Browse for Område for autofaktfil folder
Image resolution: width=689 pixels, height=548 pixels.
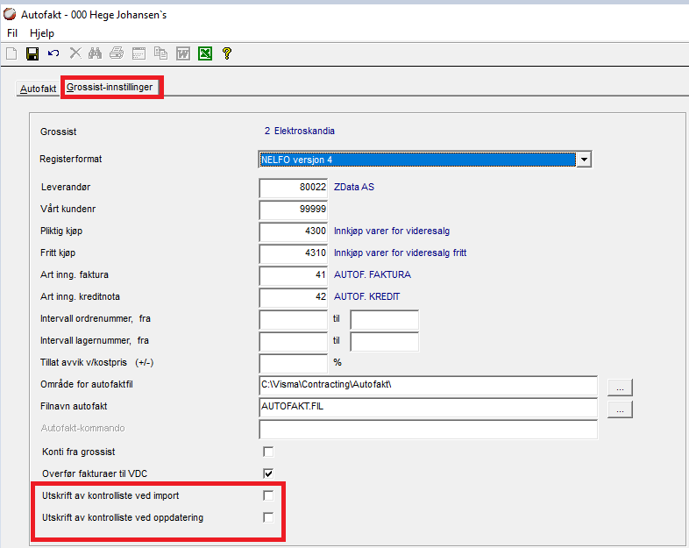click(620, 388)
